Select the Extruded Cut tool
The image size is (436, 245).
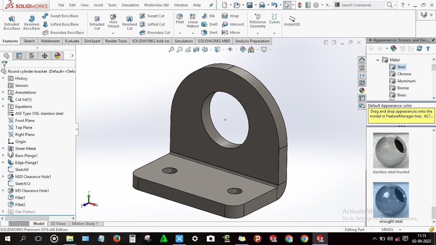(x=97, y=22)
